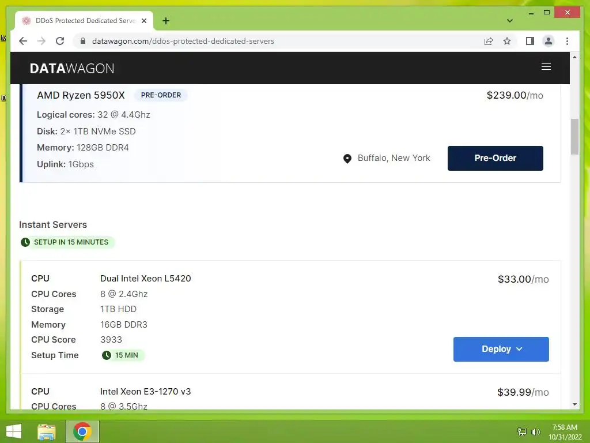Screen dimensions: 590x443
Task: Open Chrome side panel
Action: pyautogui.click(x=530, y=41)
